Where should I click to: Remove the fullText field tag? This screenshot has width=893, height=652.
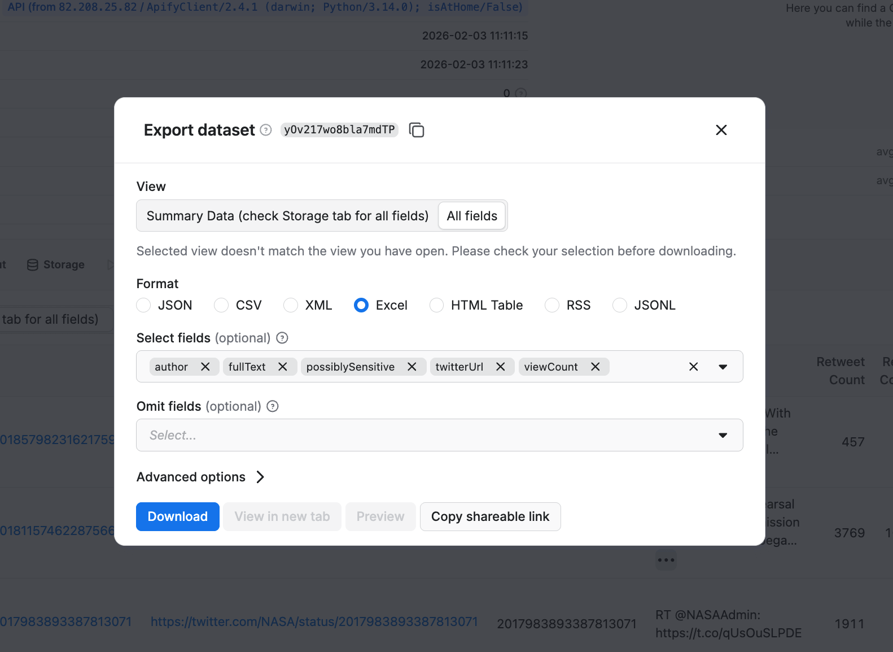click(283, 367)
